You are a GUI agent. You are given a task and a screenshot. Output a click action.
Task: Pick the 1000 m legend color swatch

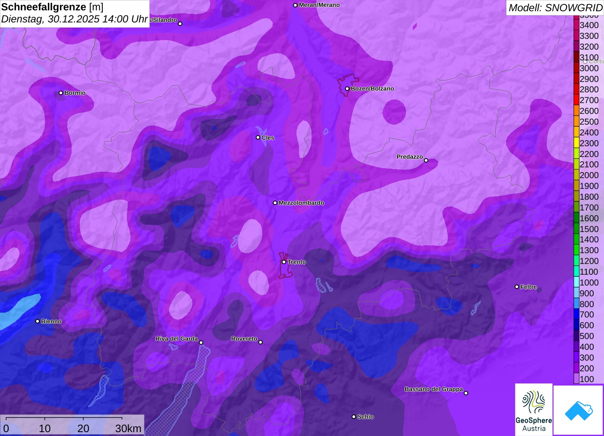pyautogui.click(x=576, y=282)
